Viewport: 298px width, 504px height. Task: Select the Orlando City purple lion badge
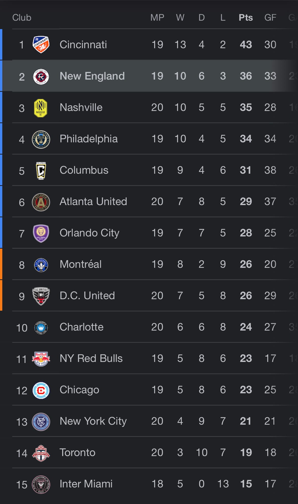[41, 233]
